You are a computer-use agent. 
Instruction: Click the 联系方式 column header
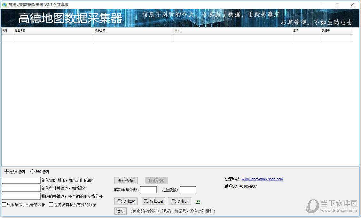coord(134,31)
